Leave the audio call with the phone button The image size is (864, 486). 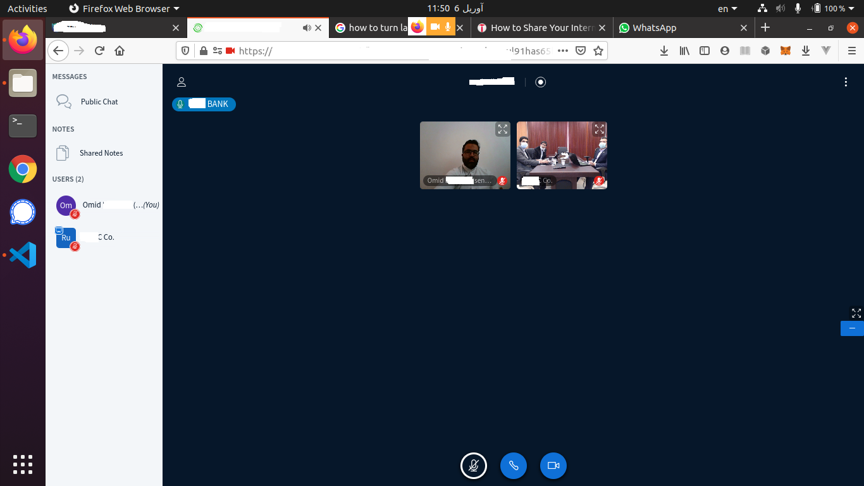click(x=513, y=466)
